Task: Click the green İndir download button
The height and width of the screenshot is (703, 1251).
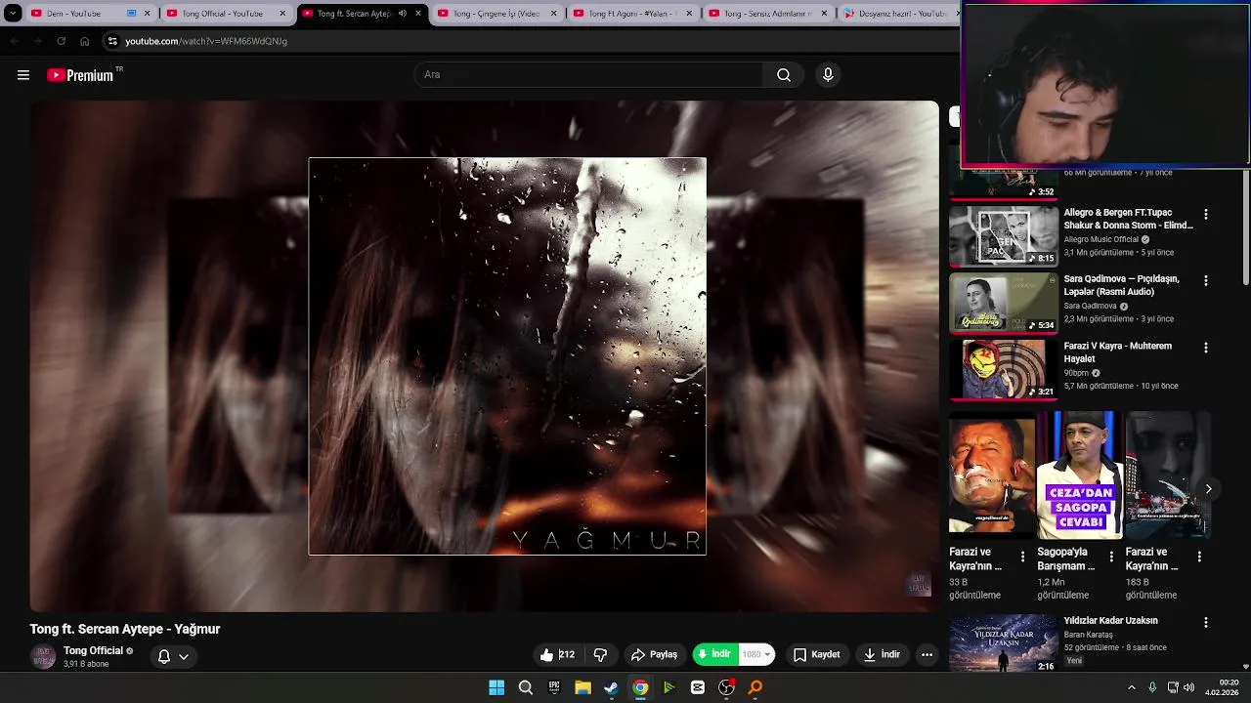Action: [x=715, y=654]
